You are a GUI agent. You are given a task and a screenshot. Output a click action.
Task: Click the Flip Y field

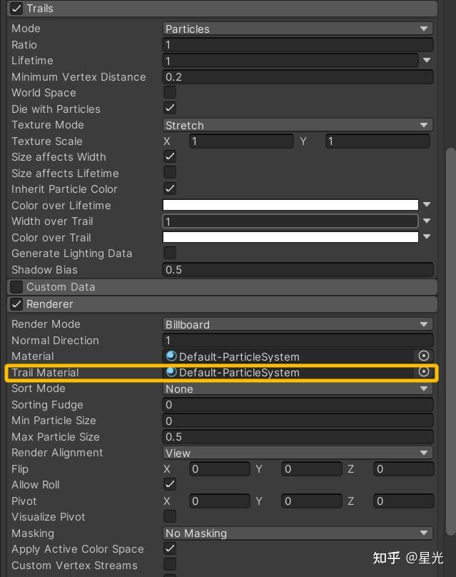click(312, 468)
